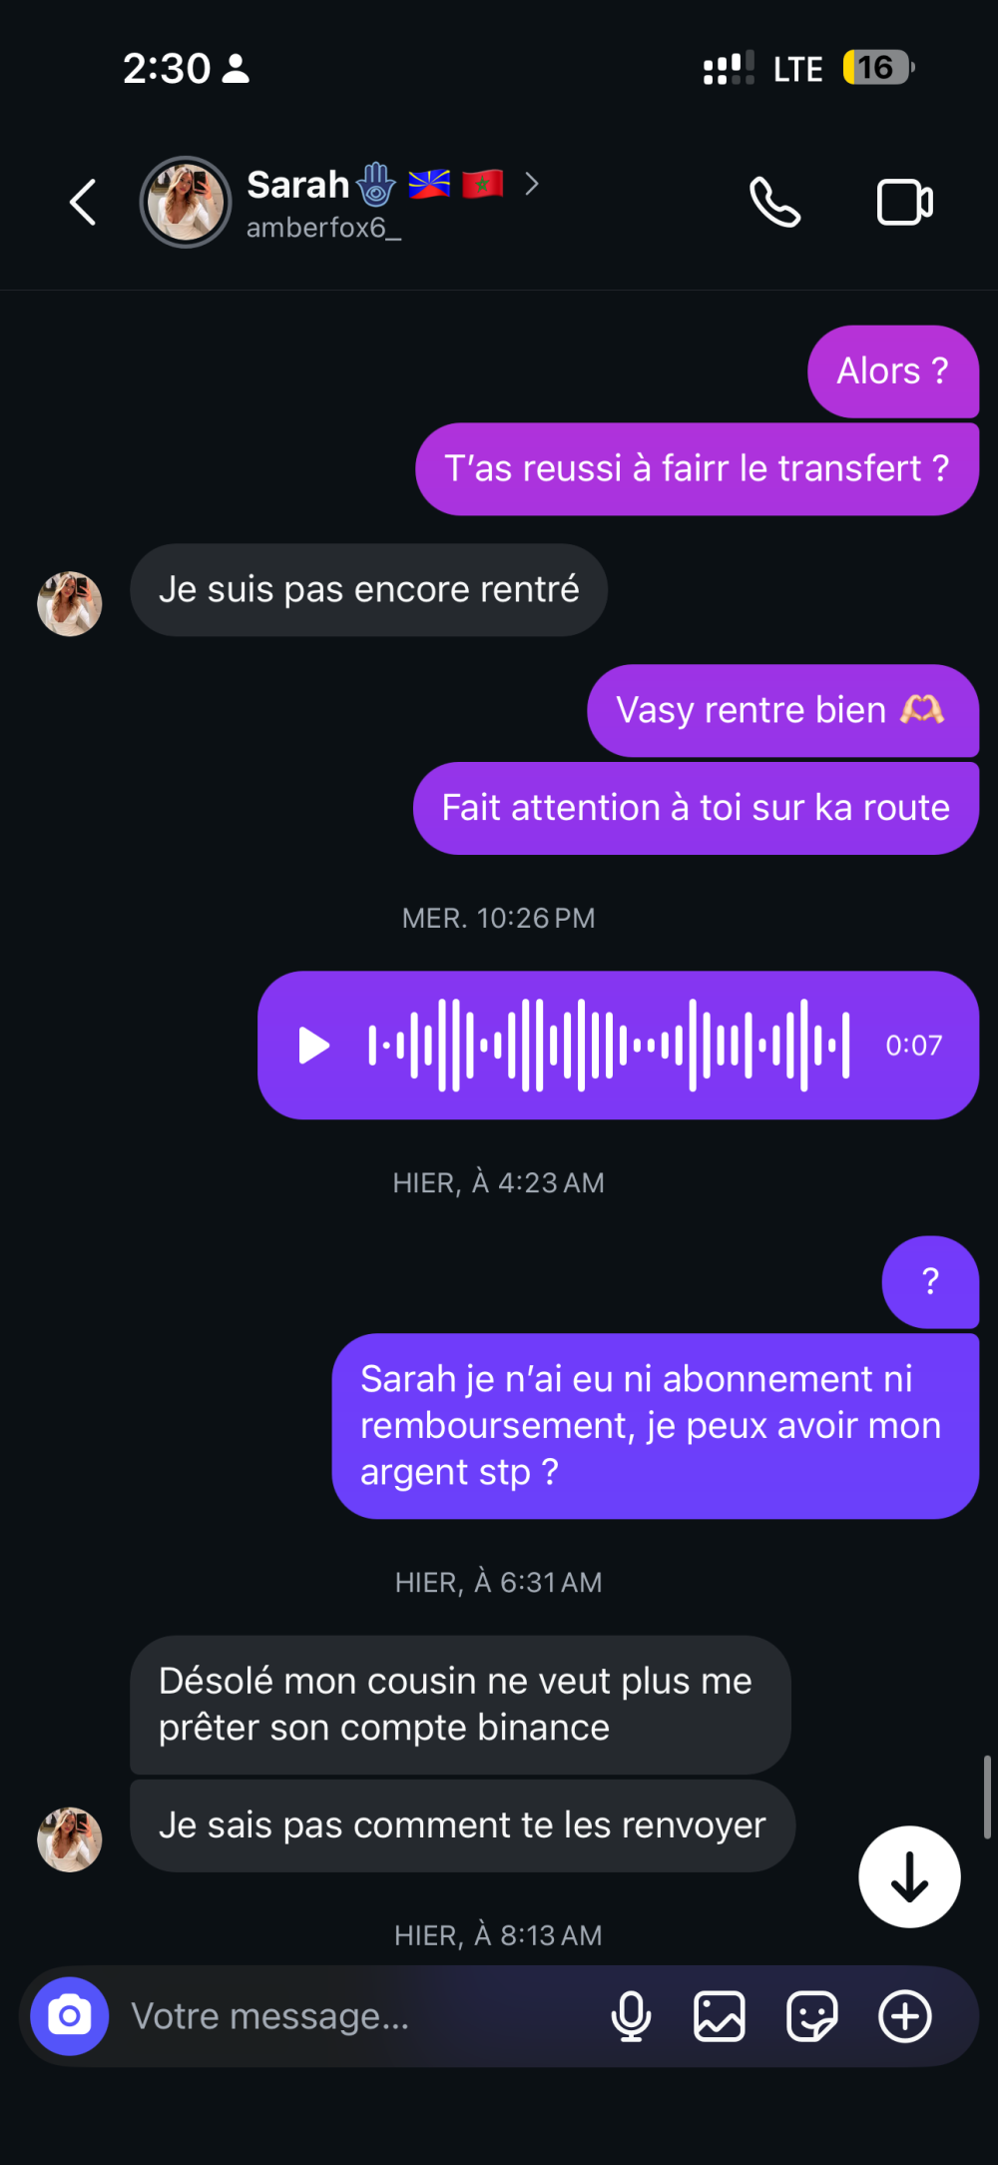Play the 0:07 voice message
Screen dimensions: 998x2165
click(314, 1046)
